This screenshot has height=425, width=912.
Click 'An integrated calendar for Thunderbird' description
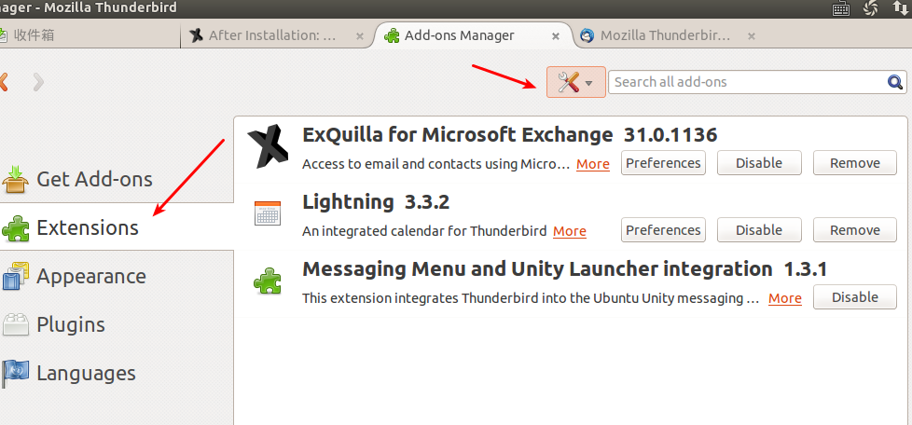click(x=424, y=231)
